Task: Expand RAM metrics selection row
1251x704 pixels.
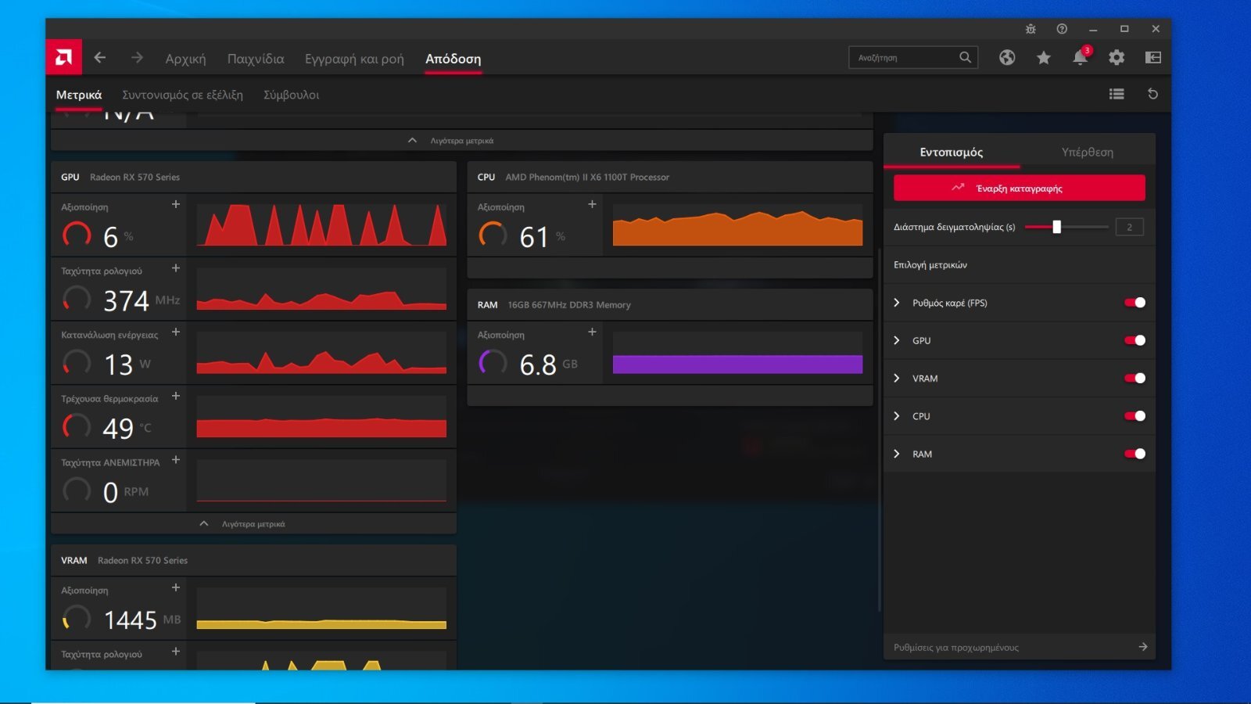Action: 897,454
